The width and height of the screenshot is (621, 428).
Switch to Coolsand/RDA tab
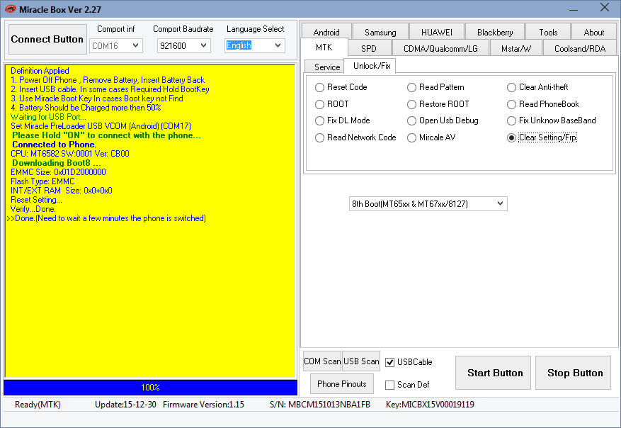tap(580, 48)
